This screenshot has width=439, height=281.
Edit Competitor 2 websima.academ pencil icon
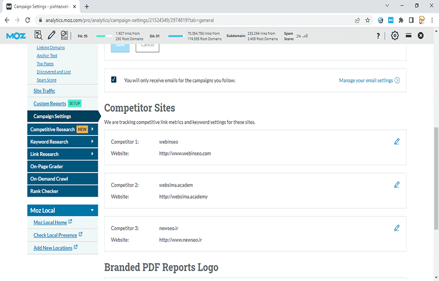pos(397,185)
